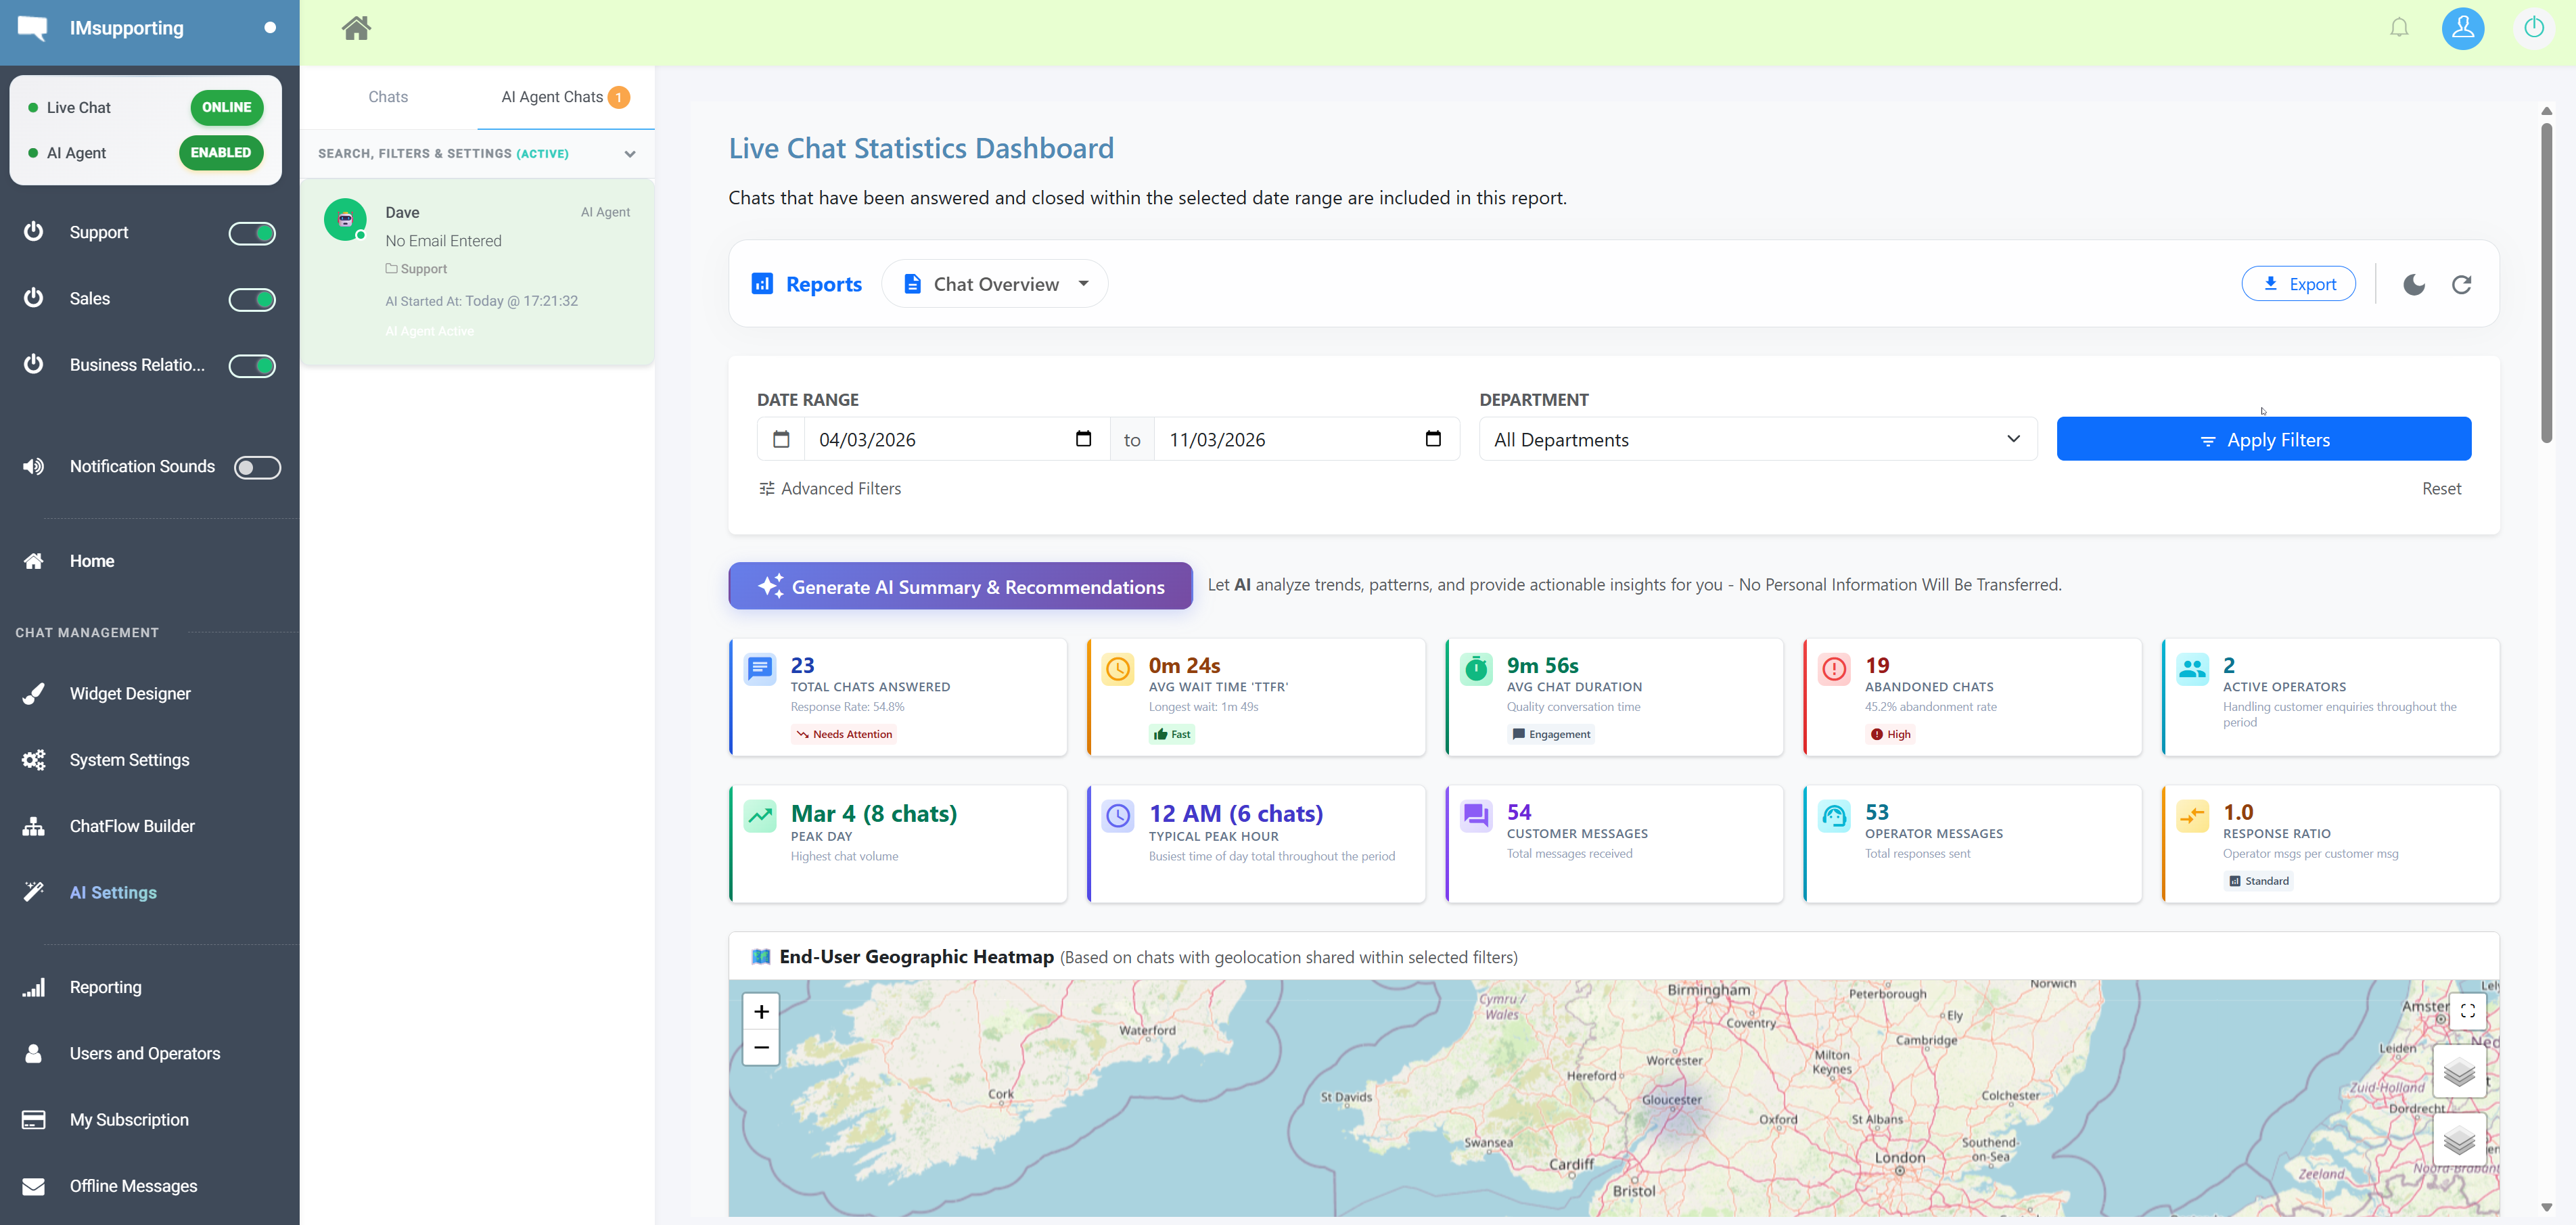This screenshot has width=2576, height=1225.
Task: Click the Export button
Action: (2298, 284)
